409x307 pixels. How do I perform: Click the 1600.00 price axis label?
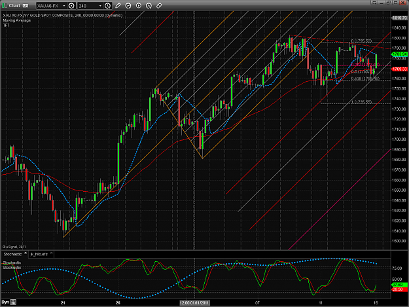[399, 241]
